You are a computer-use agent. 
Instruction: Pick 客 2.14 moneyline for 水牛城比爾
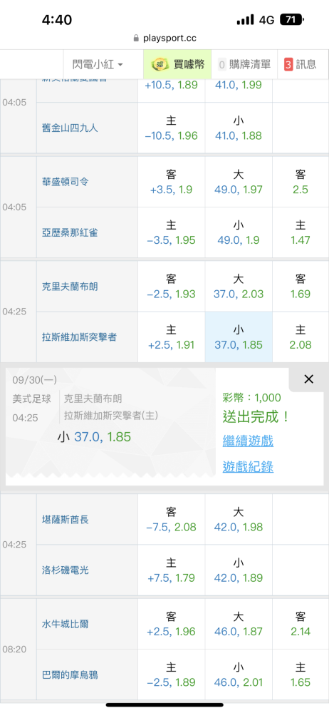click(x=301, y=624)
